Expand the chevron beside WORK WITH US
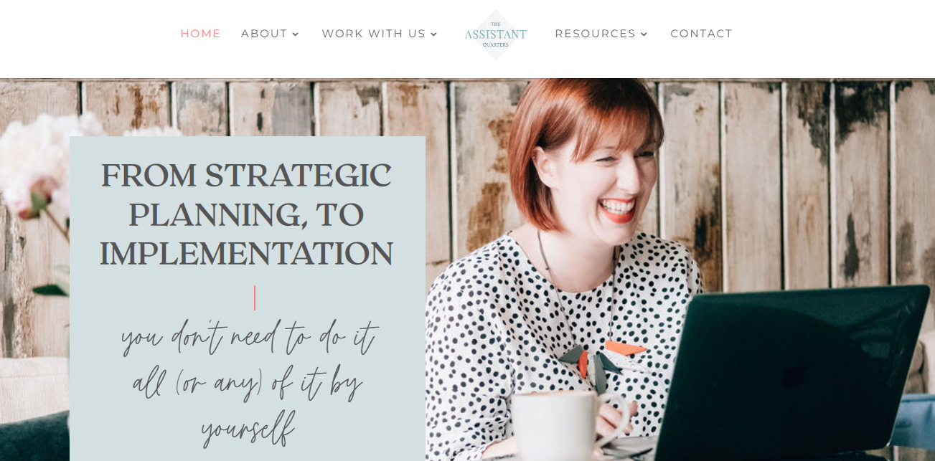Image resolution: width=935 pixels, height=461 pixels. 433,34
